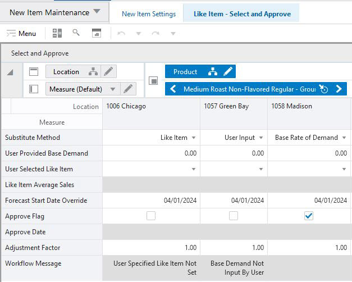This screenshot has height=282, width=352.
Task: Click Forecast Start Date Override for Green Bay
Action: pos(234,201)
